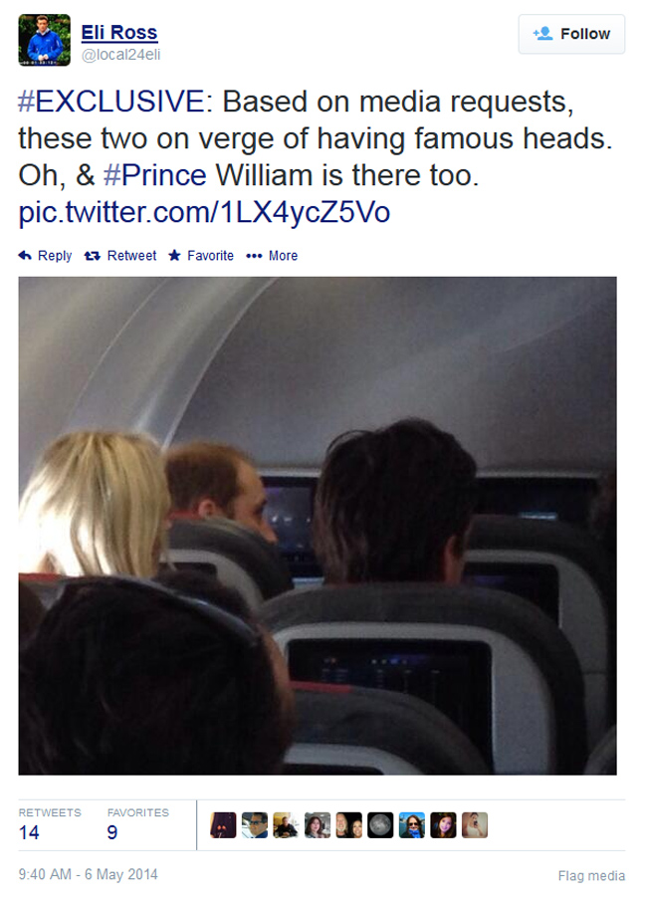Open the @local24eli handle
Image resolution: width=645 pixels, height=900 pixels.
[121, 55]
